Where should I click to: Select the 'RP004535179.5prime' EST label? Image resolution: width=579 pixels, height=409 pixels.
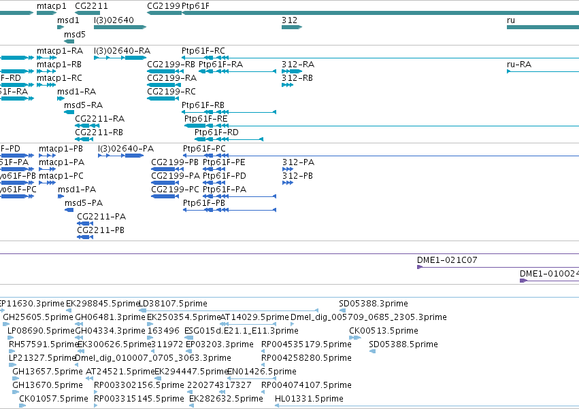pyautogui.click(x=306, y=344)
